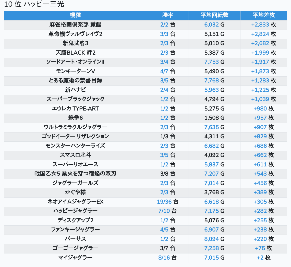Select the 3,768 G spins value
This screenshot has height=267, width=291.
tap(214, 192)
